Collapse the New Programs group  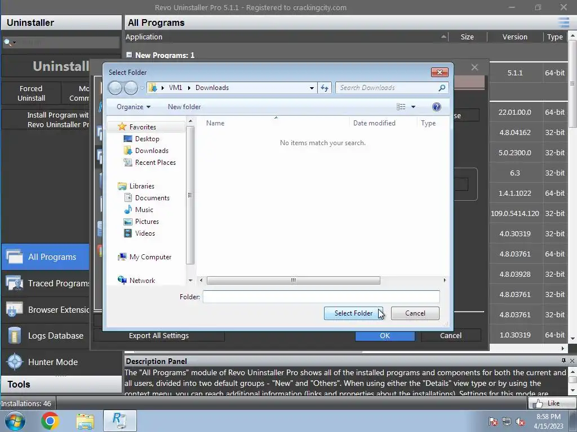[x=129, y=55]
